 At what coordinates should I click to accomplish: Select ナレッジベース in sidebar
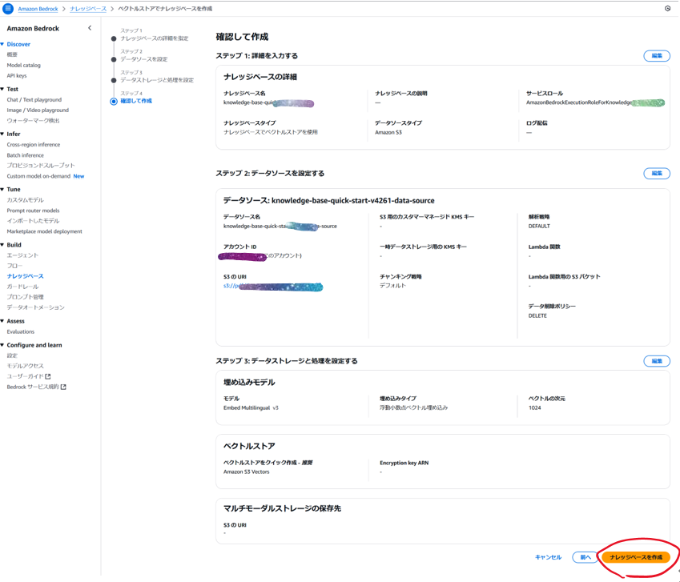click(25, 276)
